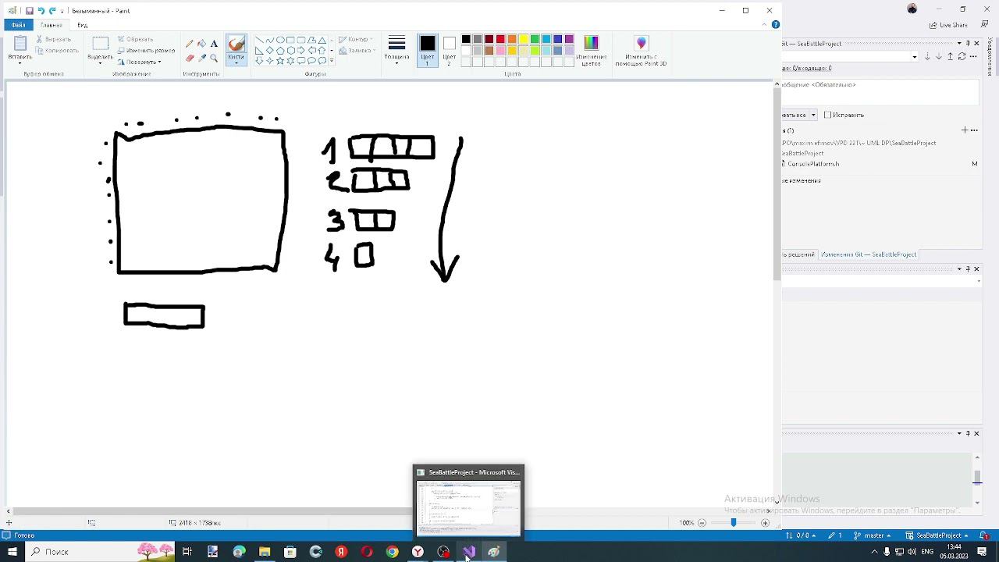The width and height of the screenshot is (999, 562).
Task: Select the Color picker eyedropper tool
Action: pos(202,58)
